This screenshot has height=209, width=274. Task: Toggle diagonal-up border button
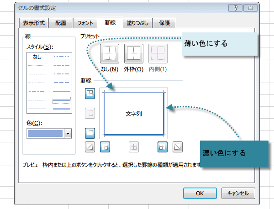click(90, 147)
